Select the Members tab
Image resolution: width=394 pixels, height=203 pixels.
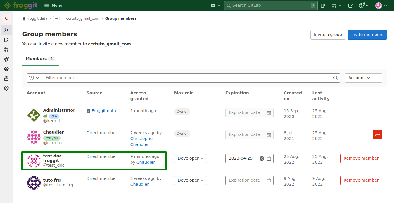(x=40, y=59)
